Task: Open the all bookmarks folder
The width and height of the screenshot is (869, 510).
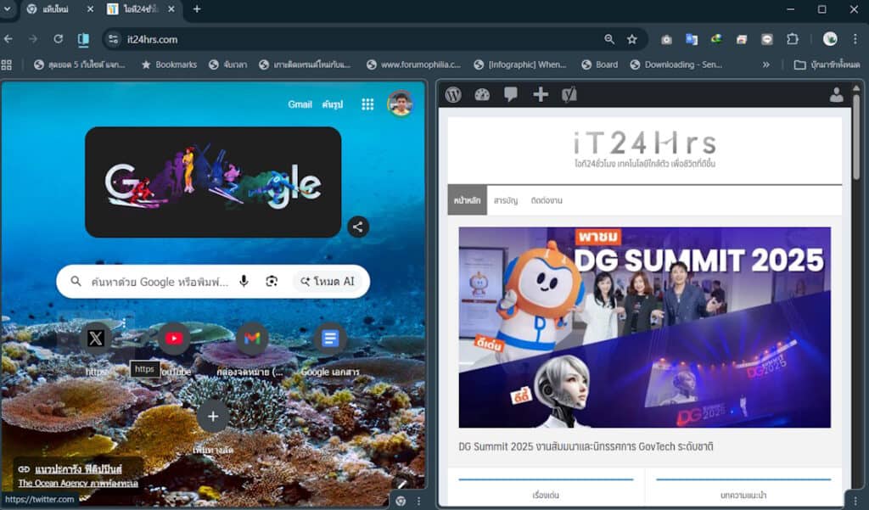Action: tap(827, 64)
